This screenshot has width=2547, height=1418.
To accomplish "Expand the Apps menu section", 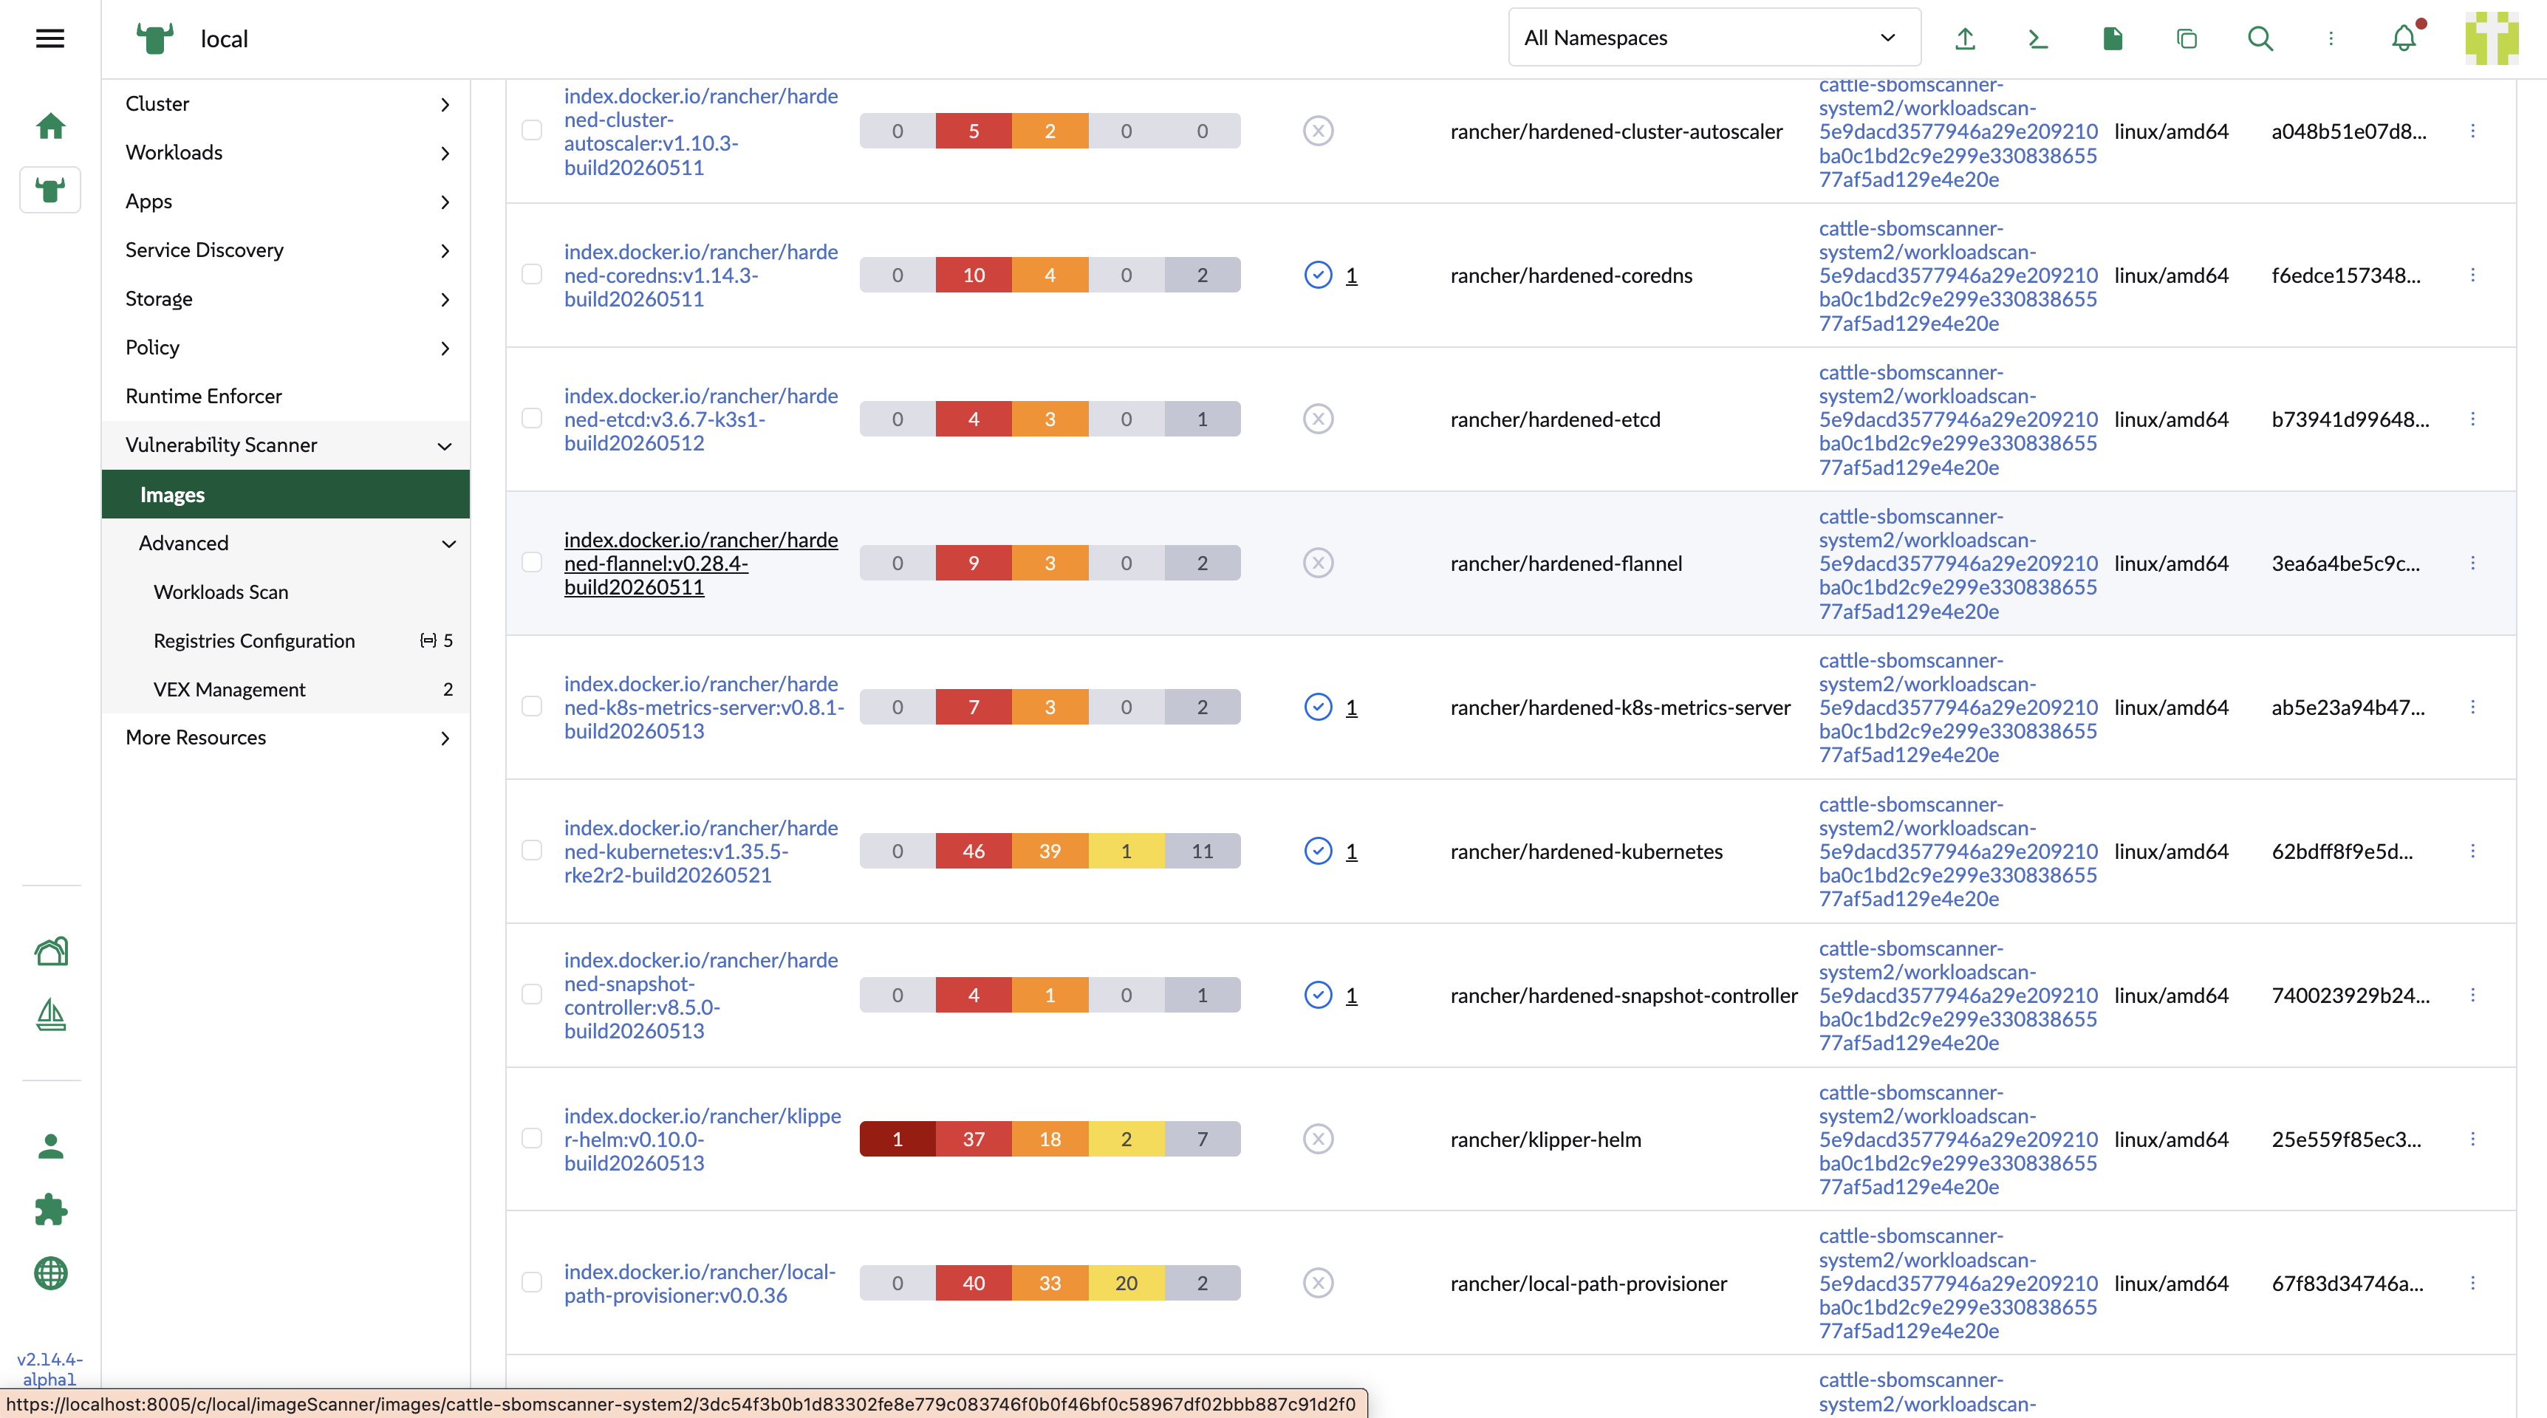I will (x=286, y=202).
